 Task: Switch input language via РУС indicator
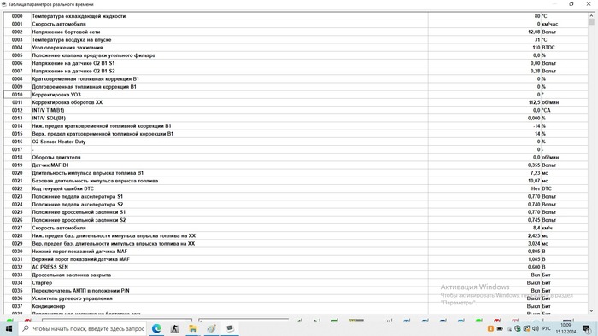pyautogui.click(x=547, y=328)
